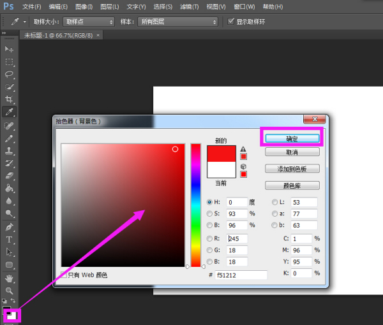Open the 滤镜(T) menu
The image size is (383, 325).
click(190, 6)
